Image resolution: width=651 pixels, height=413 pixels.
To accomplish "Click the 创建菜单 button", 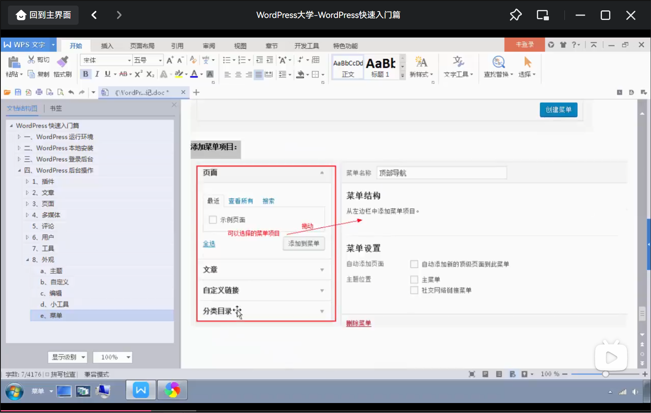I will tap(558, 110).
